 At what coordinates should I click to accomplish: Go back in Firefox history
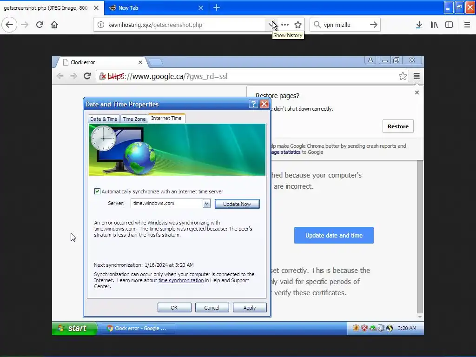point(9,25)
